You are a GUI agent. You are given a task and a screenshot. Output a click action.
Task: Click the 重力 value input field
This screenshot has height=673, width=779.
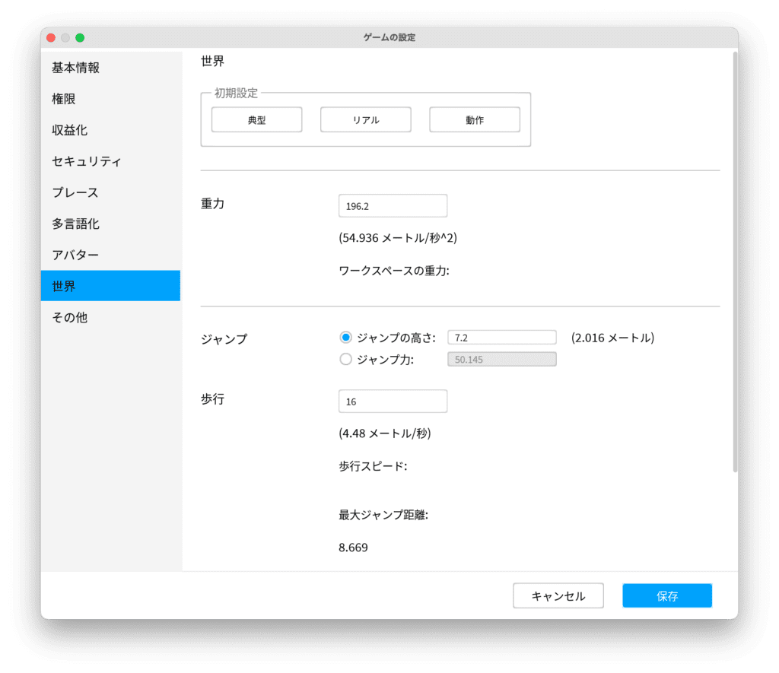[393, 206]
